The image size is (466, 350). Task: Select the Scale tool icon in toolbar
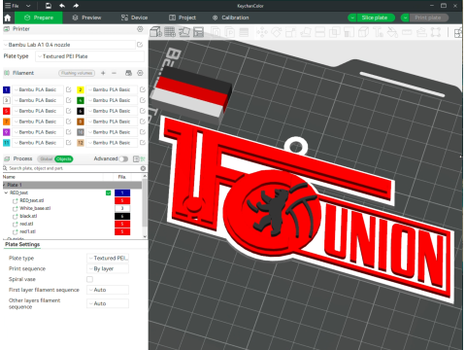[290, 32]
